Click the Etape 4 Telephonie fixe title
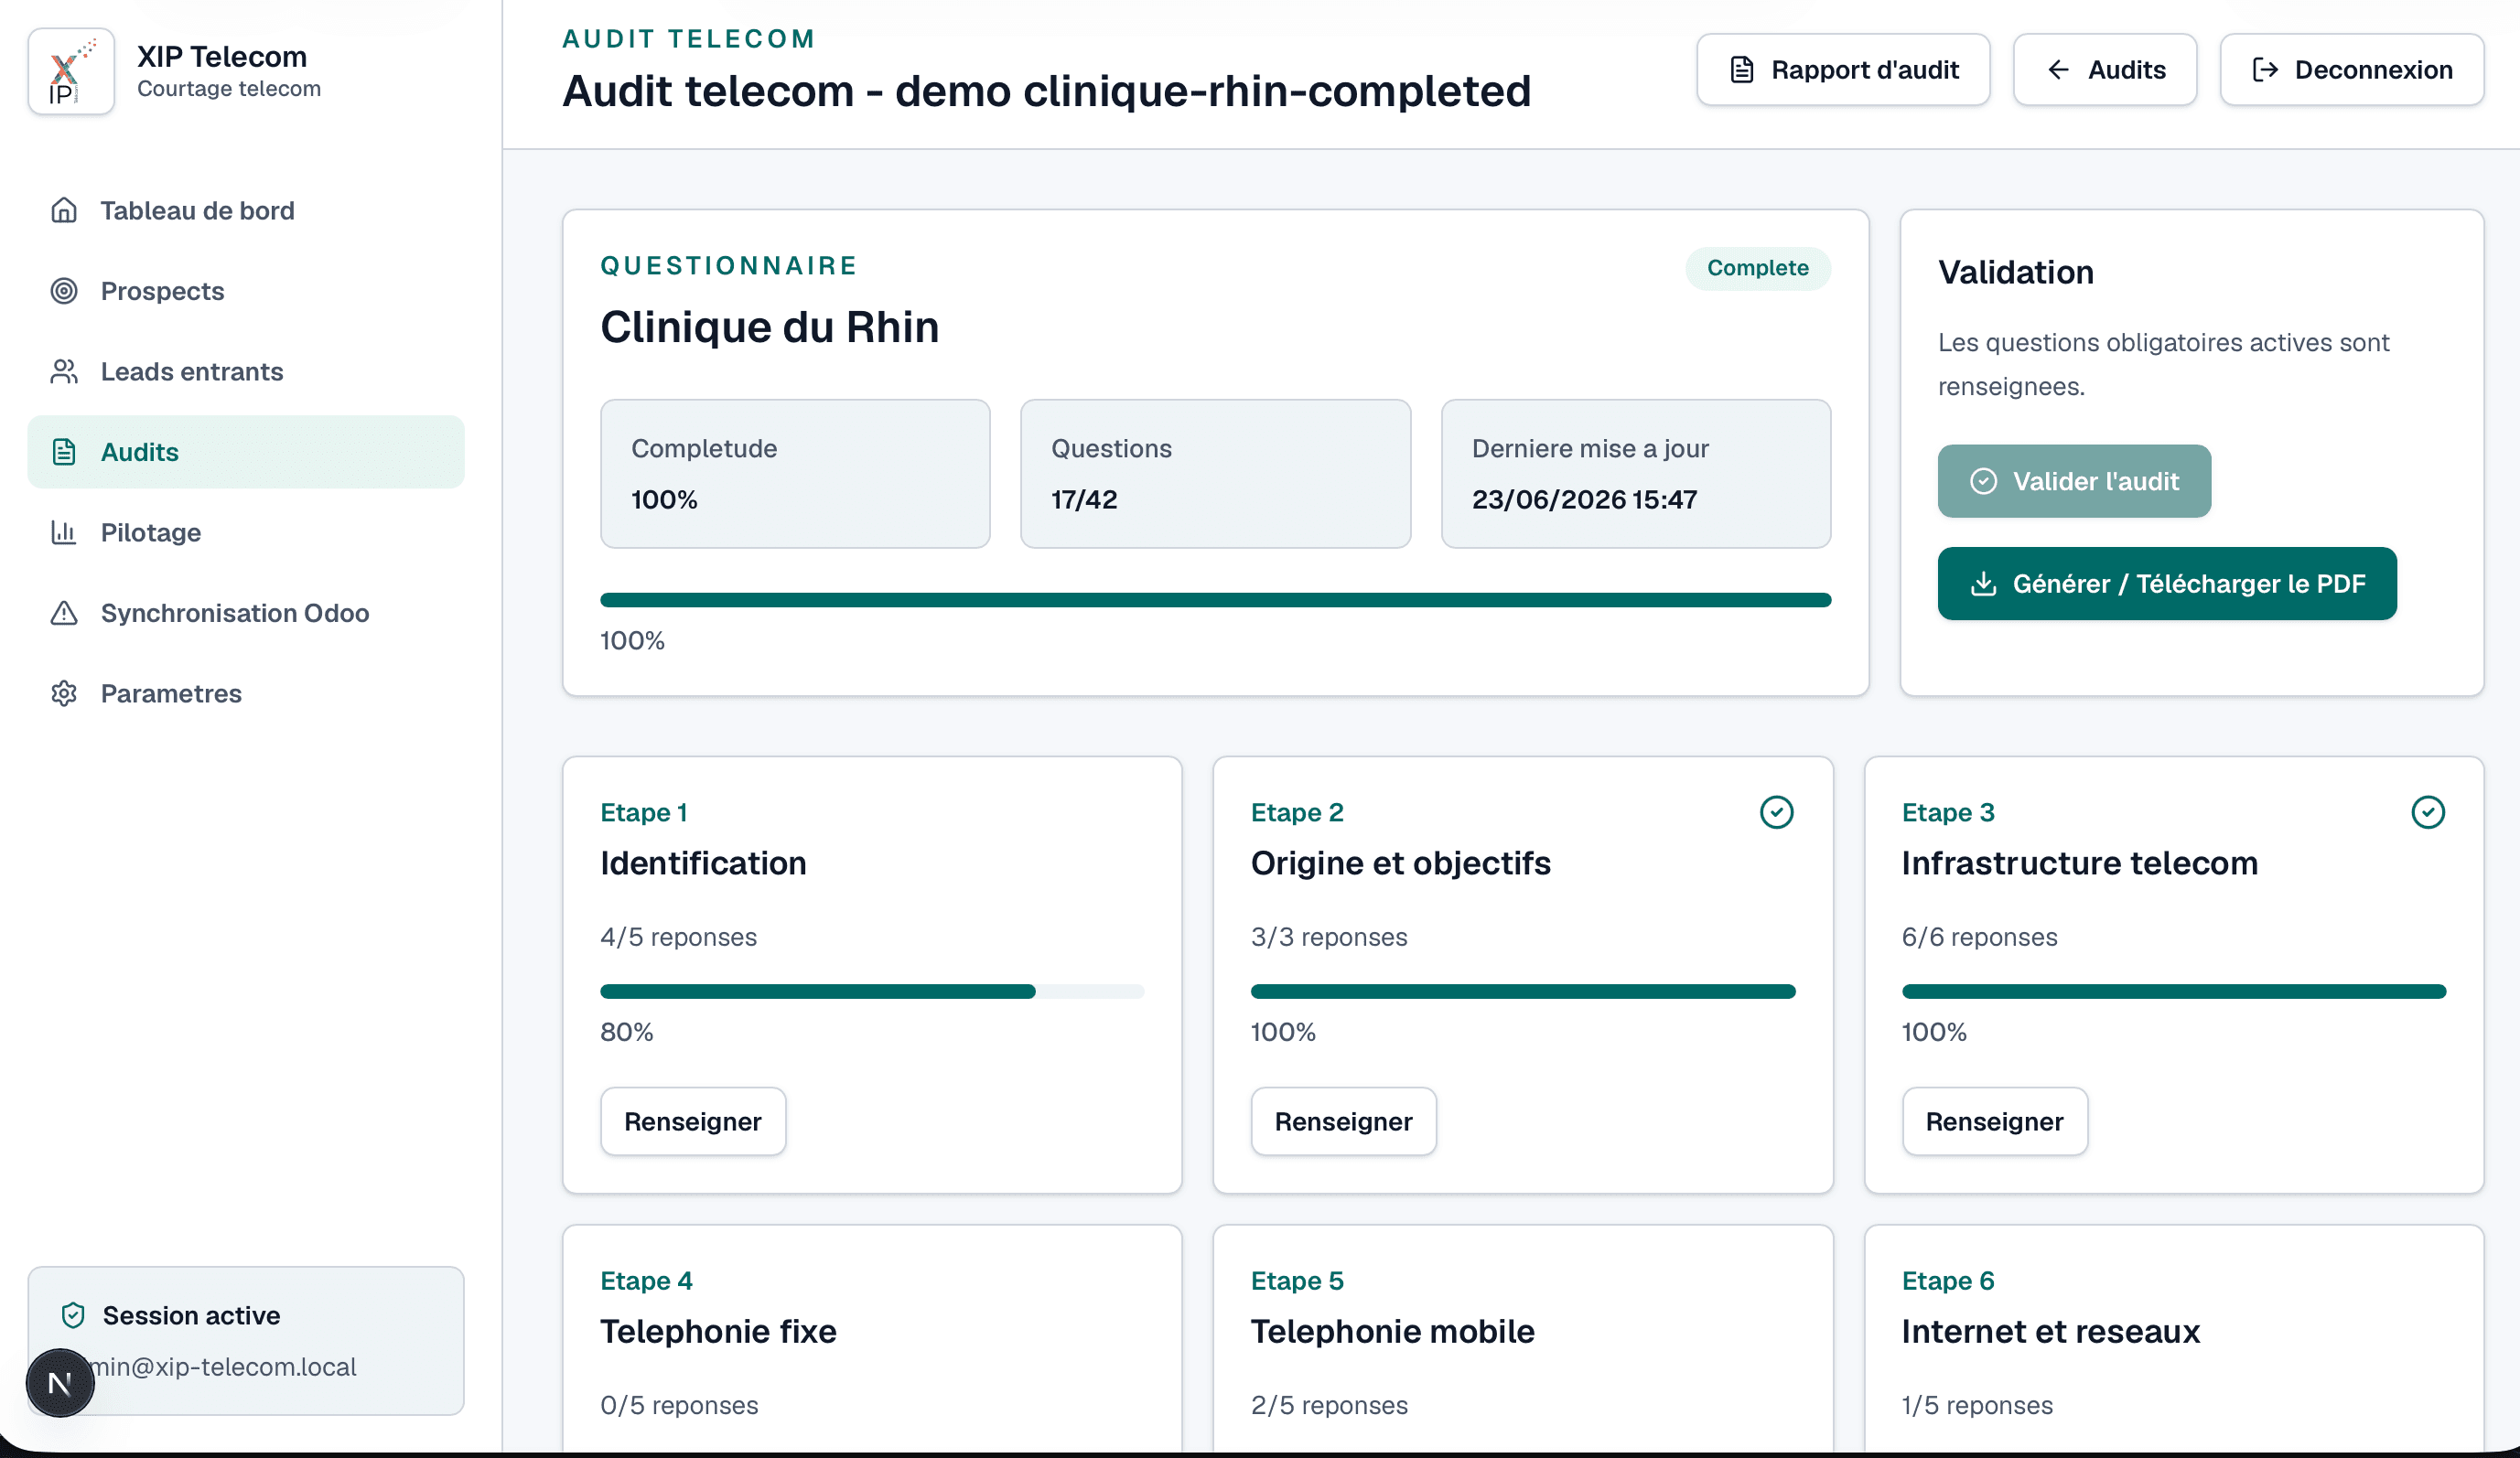This screenshot has height=1458, width=2520. point(718,1331)
